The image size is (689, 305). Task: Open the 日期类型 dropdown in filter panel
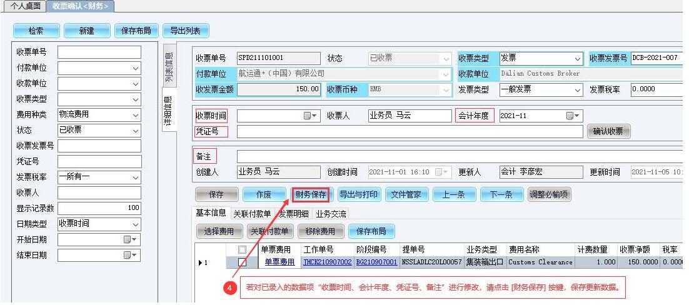tap(136, 224)
